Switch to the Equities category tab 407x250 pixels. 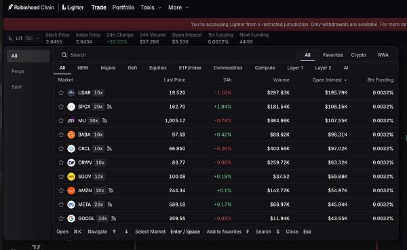point(158,68)
